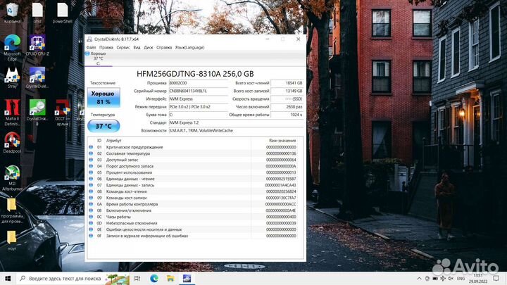Show hidden tray icons chevron
Viewport: 507px width, 285px height.
click(419, 279)
